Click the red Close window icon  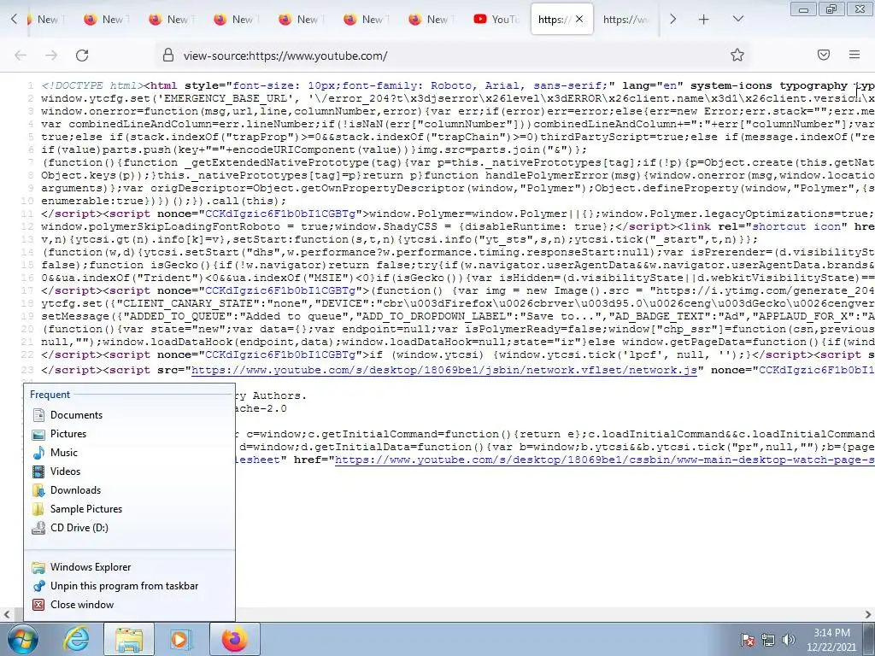(38, 605)
